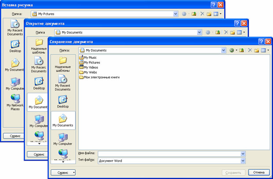Go up one level in Открытие документа
The width and height of the screenshot is (273, 179).
[218, 32]
